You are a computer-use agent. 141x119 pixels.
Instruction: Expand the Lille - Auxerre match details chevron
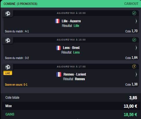coord(136,21)
